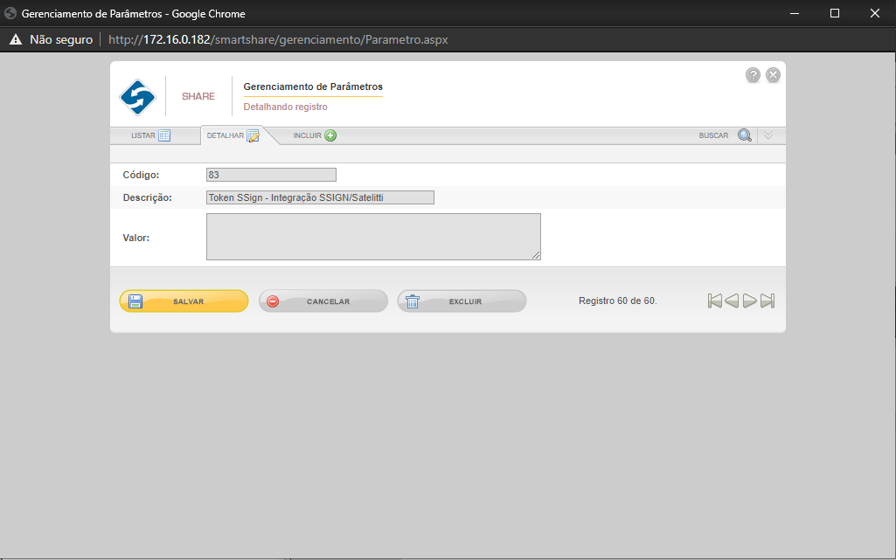The width and height of the screenshot is (896, 560).
Task: Click the blue Share logo
Action: pos(138,97)
